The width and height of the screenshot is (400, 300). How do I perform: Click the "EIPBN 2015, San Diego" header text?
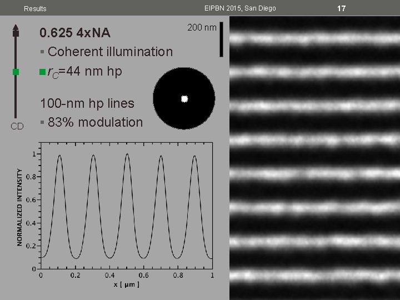coord(240,8)
